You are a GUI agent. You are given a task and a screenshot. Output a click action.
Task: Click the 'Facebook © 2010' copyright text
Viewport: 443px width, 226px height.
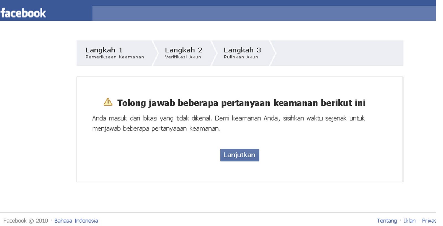click(25, 221)
